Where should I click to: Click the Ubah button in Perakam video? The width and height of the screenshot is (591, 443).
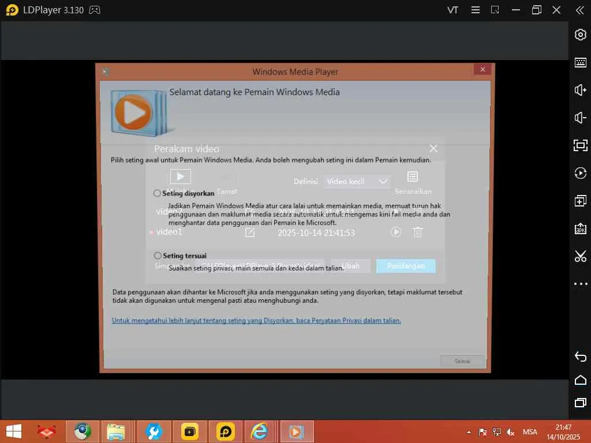350,266
